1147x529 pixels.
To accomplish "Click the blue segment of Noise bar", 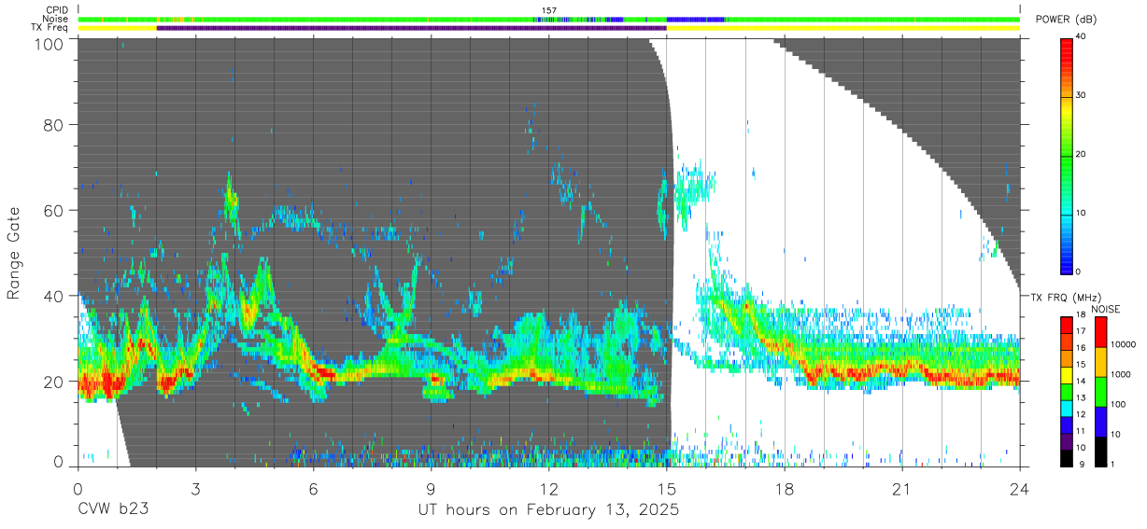I will point(696,19).
